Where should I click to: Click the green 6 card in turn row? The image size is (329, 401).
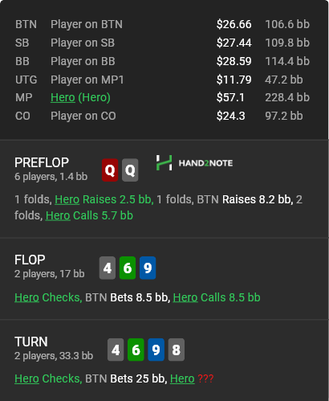136,350
